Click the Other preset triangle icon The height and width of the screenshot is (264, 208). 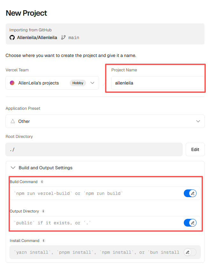coord(13,121)
